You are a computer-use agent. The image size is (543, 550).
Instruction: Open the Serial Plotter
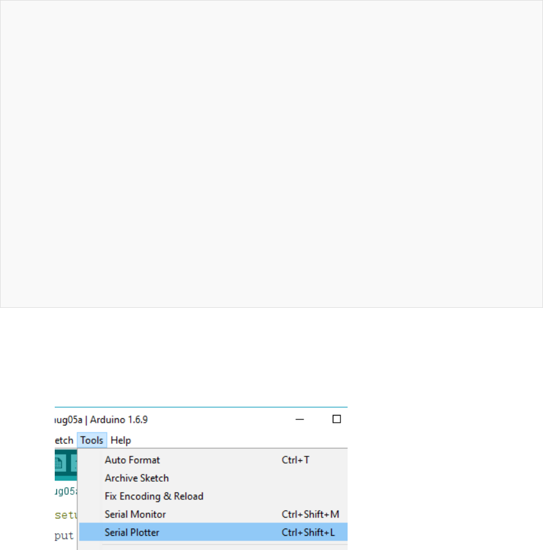(x=132, y=532)
